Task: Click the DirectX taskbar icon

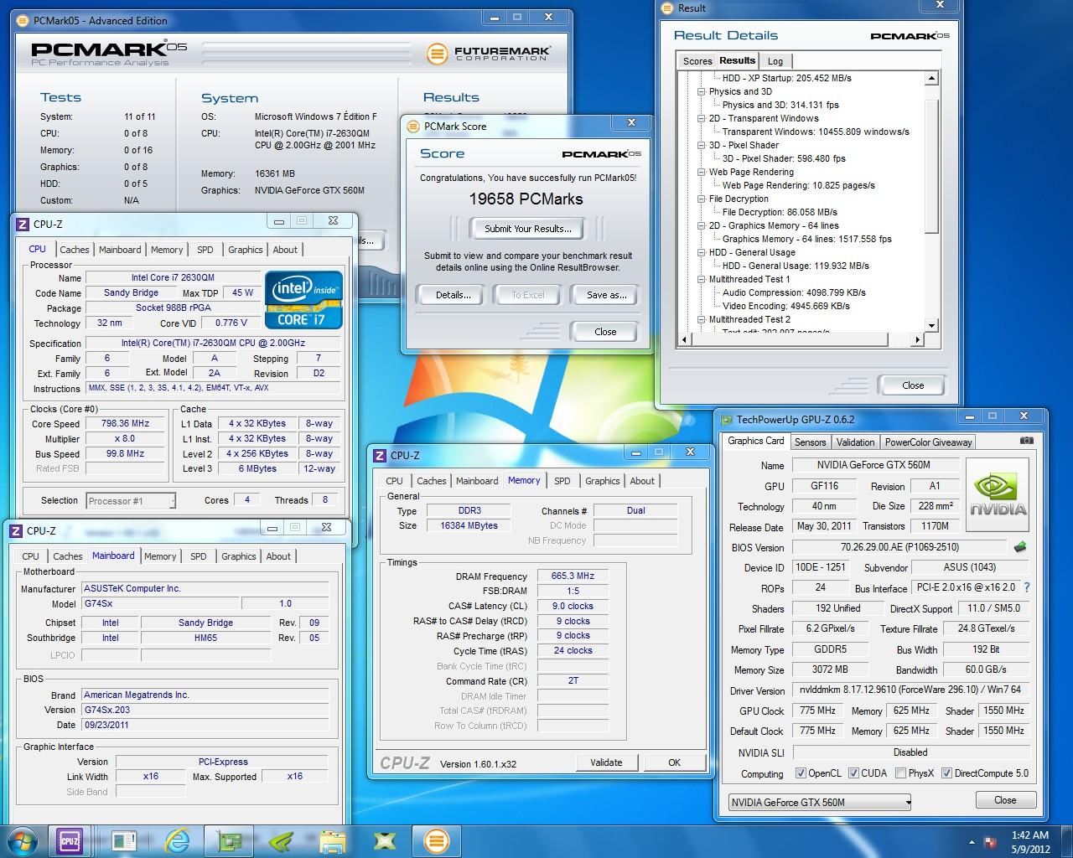Action: pyautogui.click(x=385, y=840)
